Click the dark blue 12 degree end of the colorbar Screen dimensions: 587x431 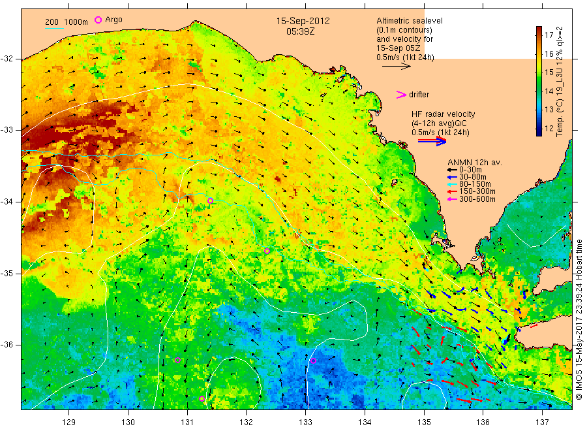(539, 131)
